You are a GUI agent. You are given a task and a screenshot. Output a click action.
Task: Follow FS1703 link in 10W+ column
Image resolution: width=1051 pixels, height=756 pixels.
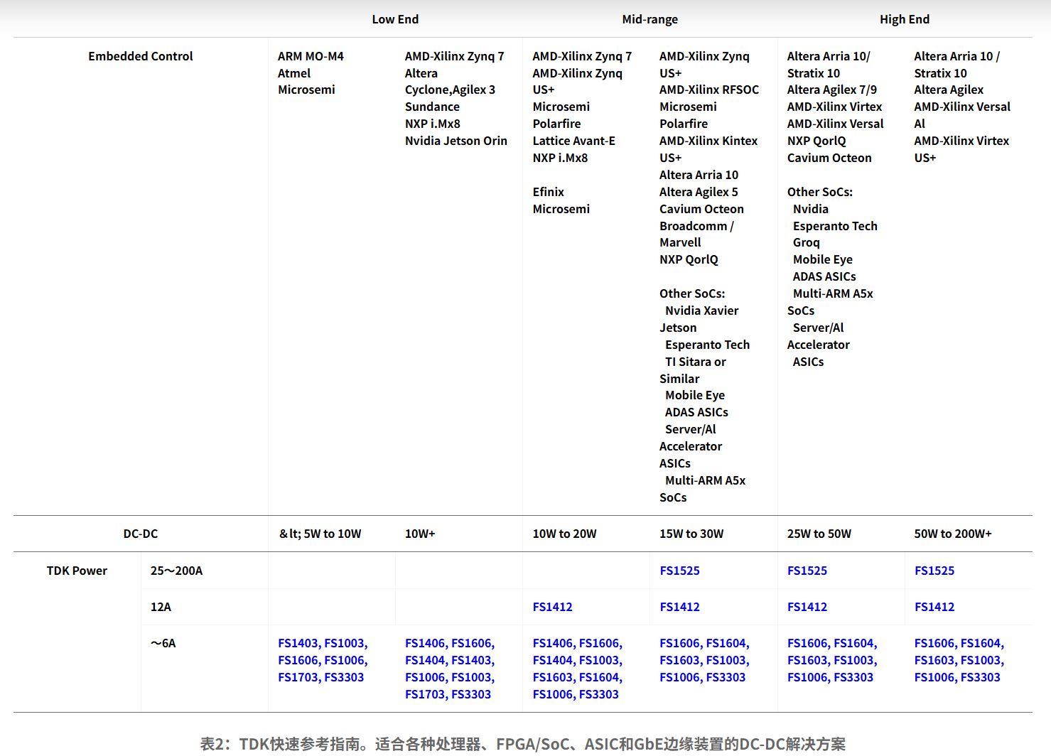click(x=425, y=694)
